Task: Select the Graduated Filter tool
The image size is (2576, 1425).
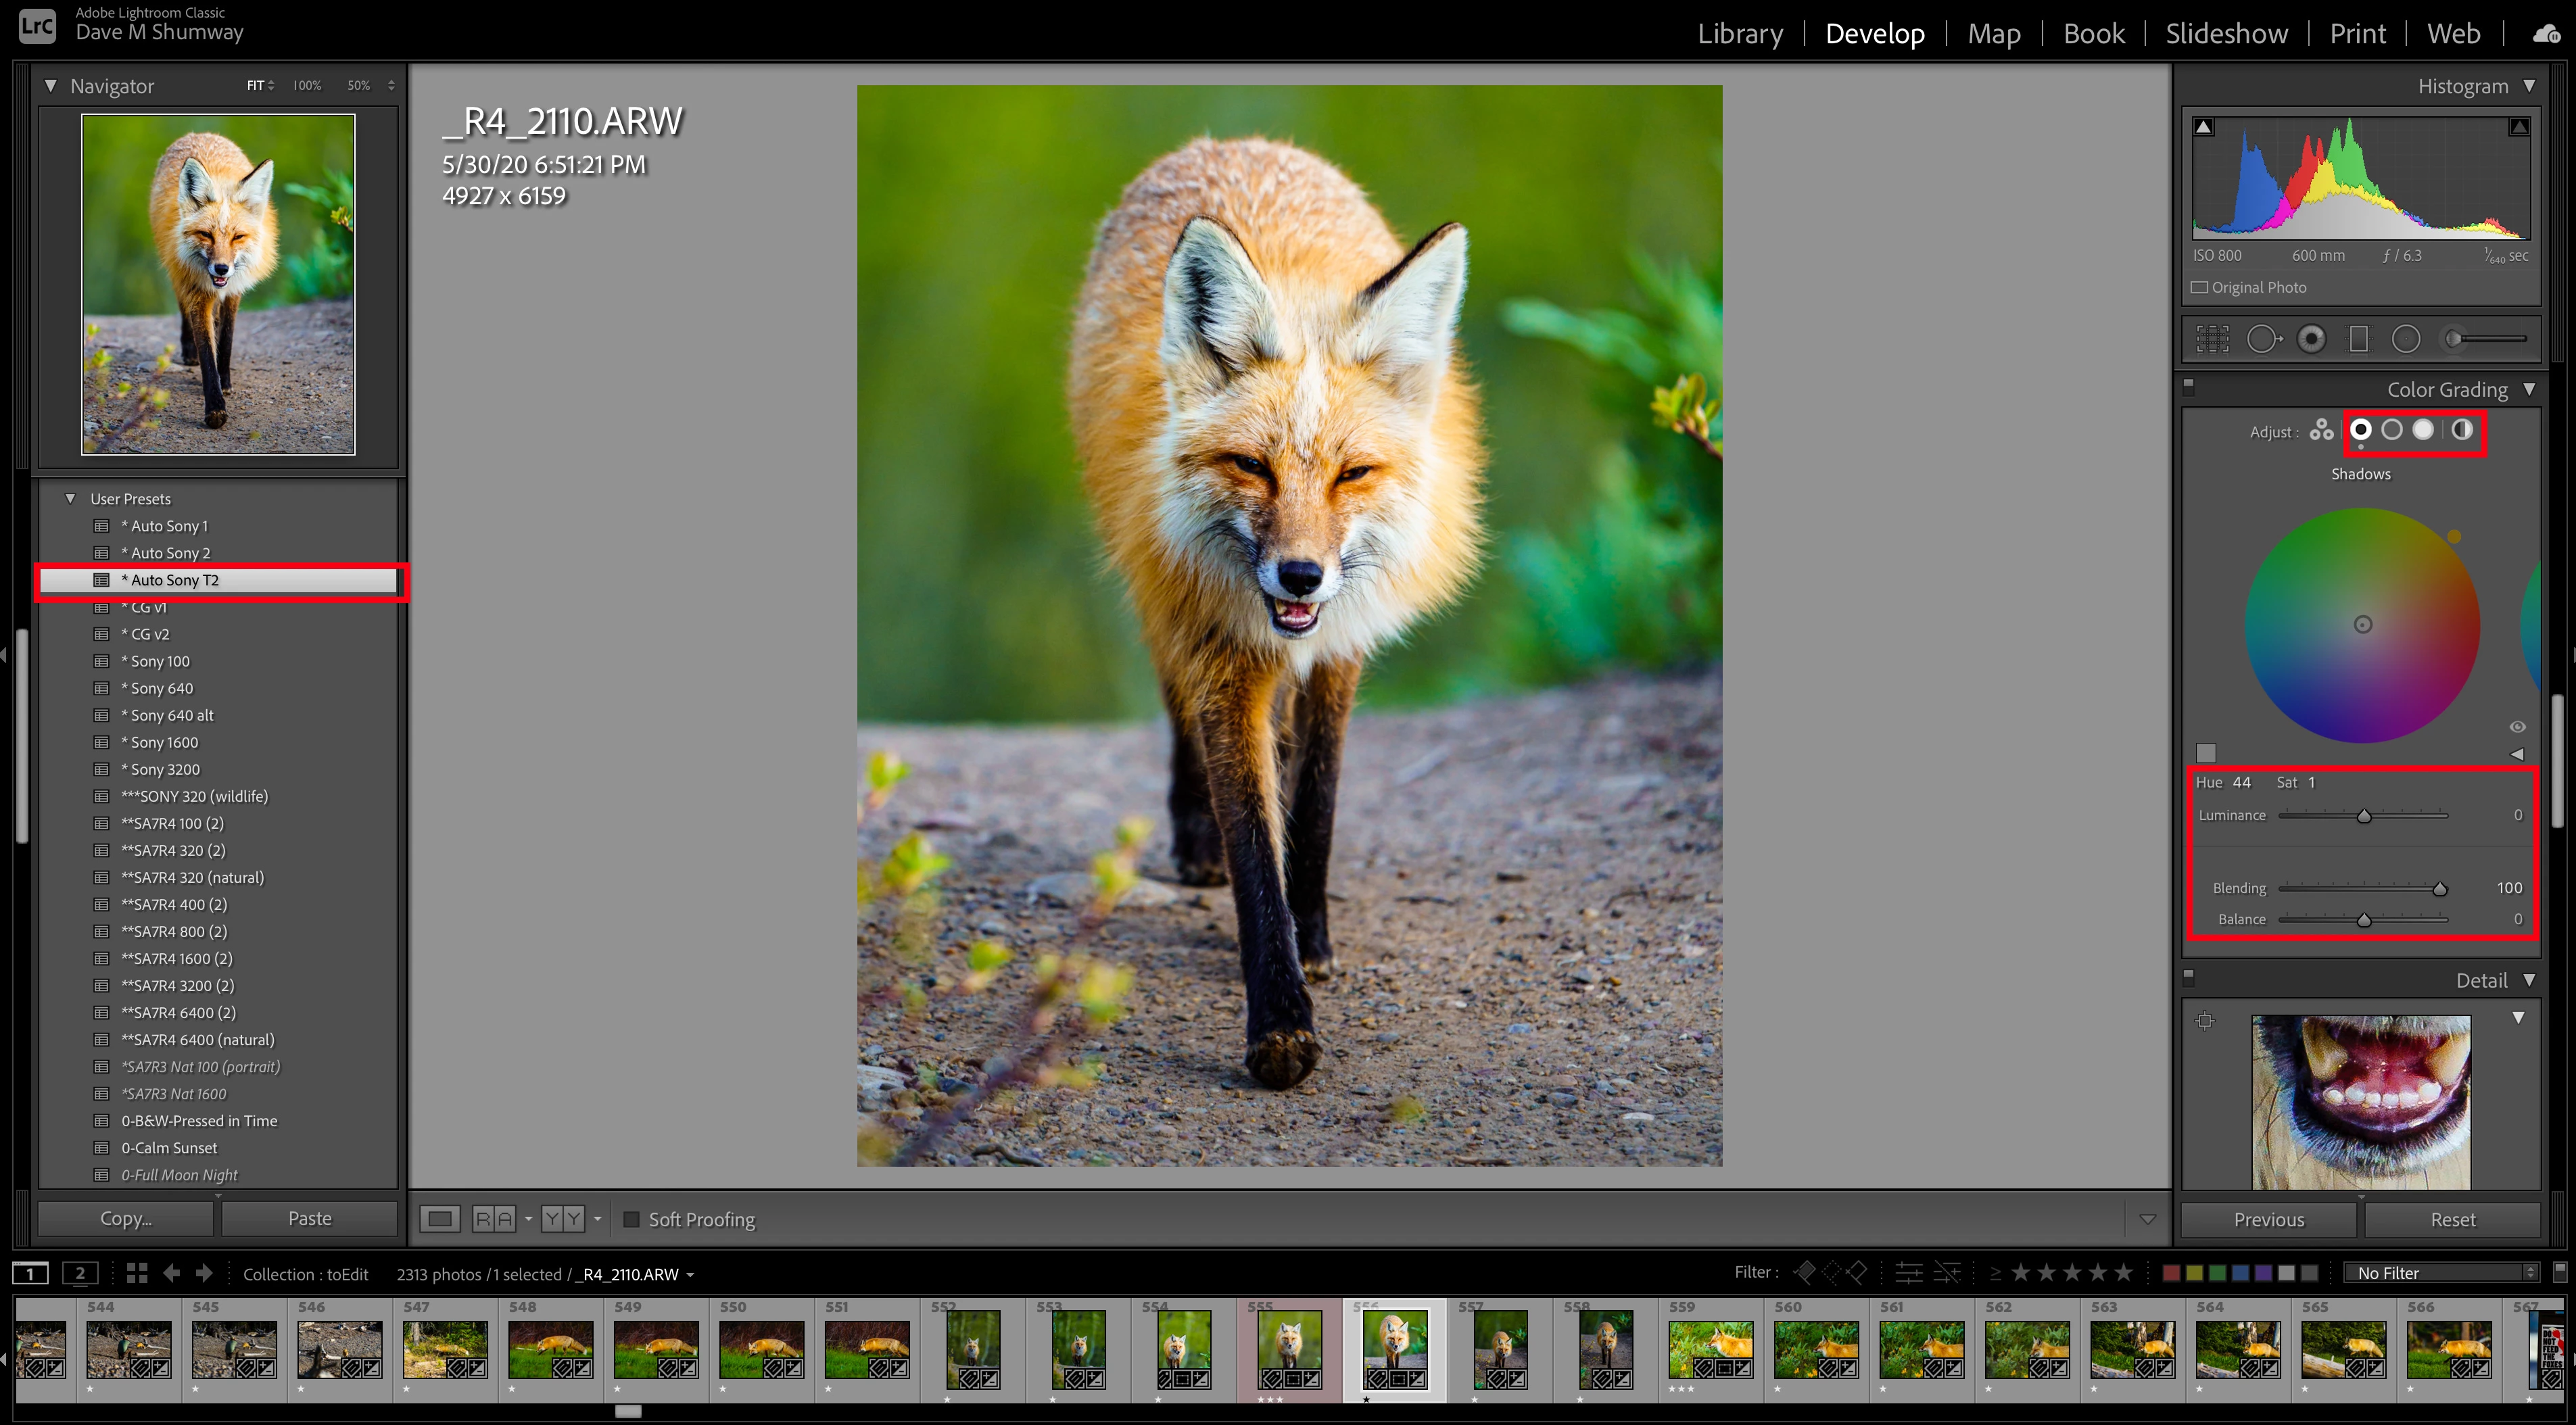Action: tap(2358, 339)
